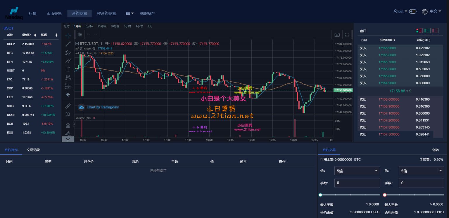
Task: Open the test user account menu
Action: [x=400, y=11]
